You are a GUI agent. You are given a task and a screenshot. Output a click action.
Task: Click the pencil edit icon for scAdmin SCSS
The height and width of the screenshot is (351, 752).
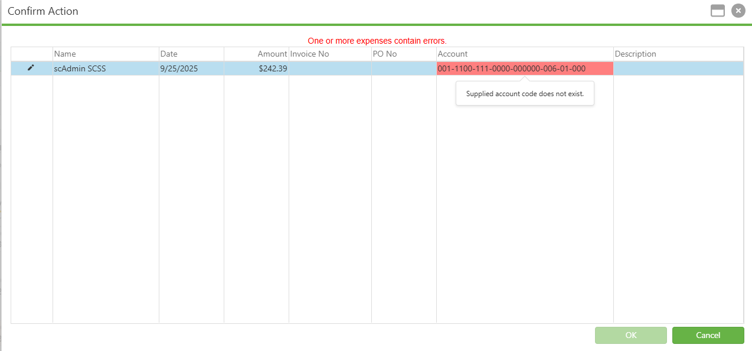(31, 68)
